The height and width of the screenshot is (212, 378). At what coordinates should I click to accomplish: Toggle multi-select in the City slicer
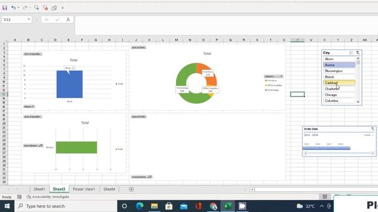[x=351, y=52]
